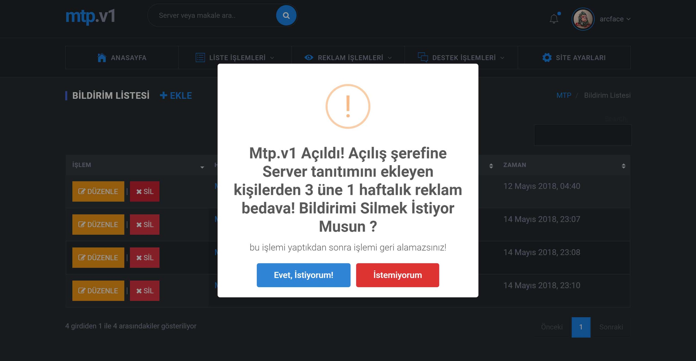Click the gear icon beside SİTE AYARLARI
The height and width of the screenshot is (361, 696).
[547, 58]
